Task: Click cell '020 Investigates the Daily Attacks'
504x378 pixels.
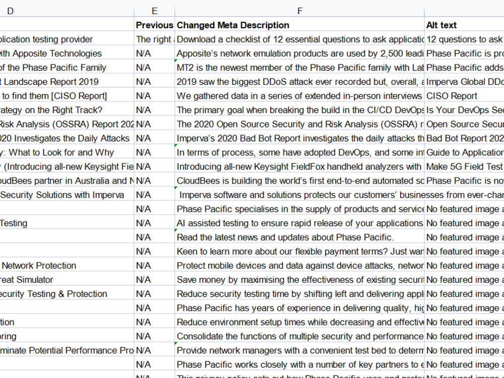Action: (x=67, y=138)
